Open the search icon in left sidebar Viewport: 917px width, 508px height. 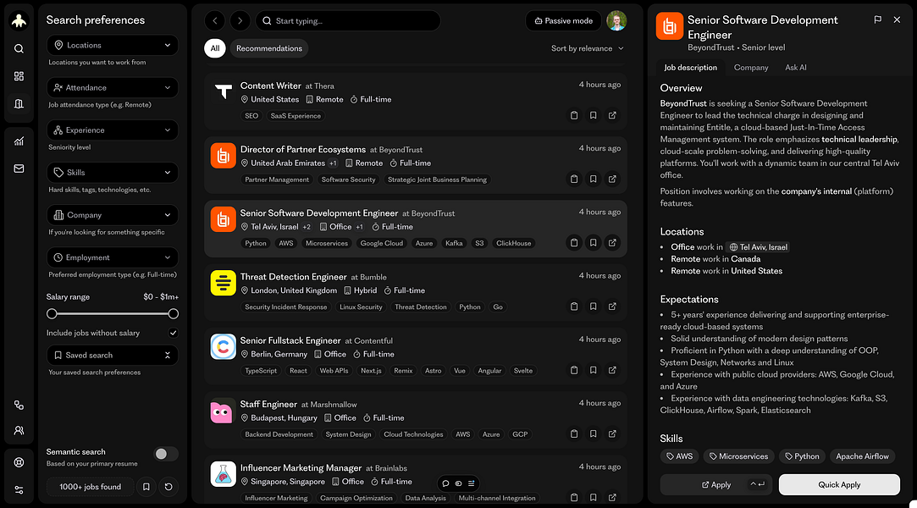pos(19,48)
